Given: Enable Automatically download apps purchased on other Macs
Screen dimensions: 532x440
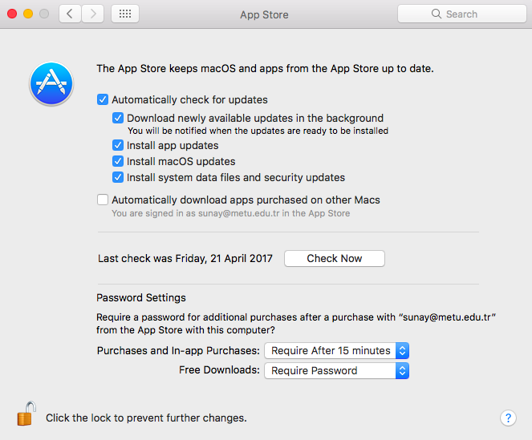Looking at the screenshot, I should pos(103,200).
